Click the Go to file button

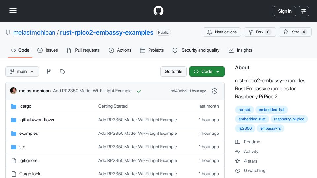pos(173,72)
